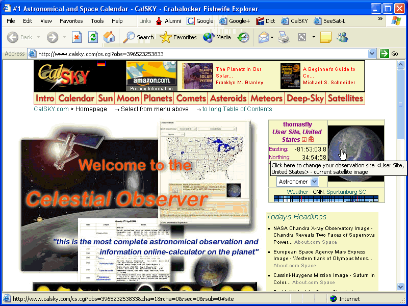Open the Edit menu

[x=28, y=21]
